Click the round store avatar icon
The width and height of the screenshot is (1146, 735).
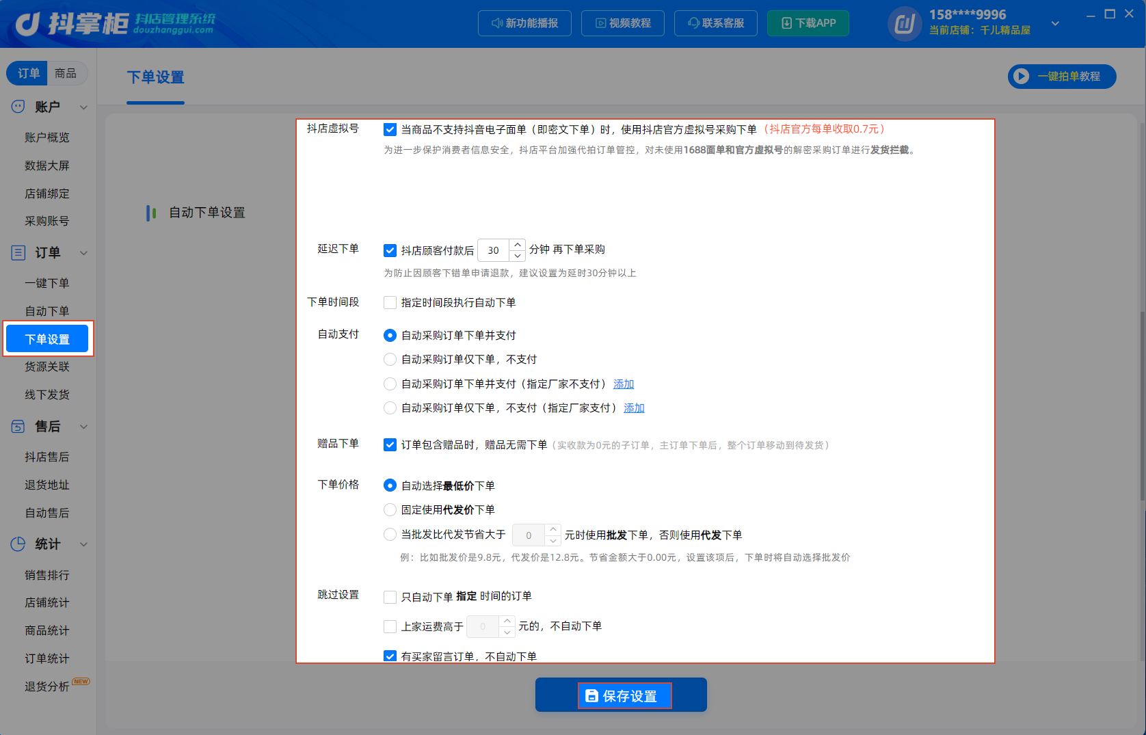[x=905, y=25]
